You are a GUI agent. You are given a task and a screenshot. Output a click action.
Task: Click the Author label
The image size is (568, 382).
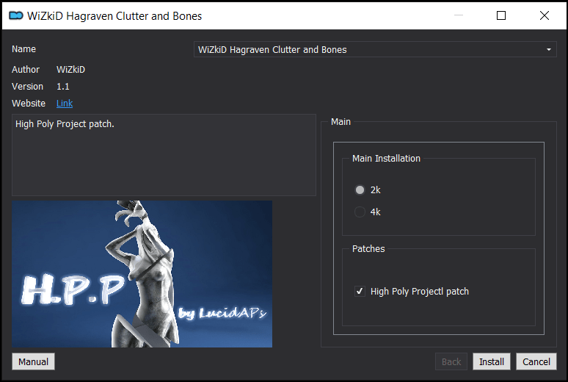point(26,70)
